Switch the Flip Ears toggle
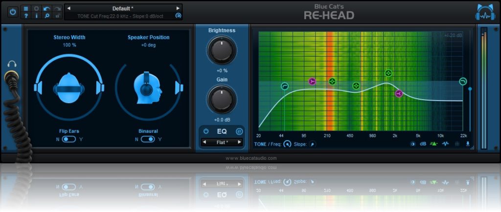Image resolution: width=501 pixels, height=212 pixels. tap(68, 139)
